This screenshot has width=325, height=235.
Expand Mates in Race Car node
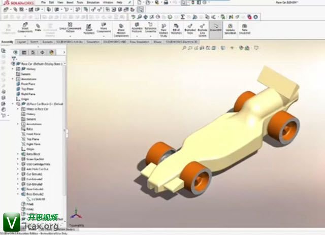coord(18,109)
